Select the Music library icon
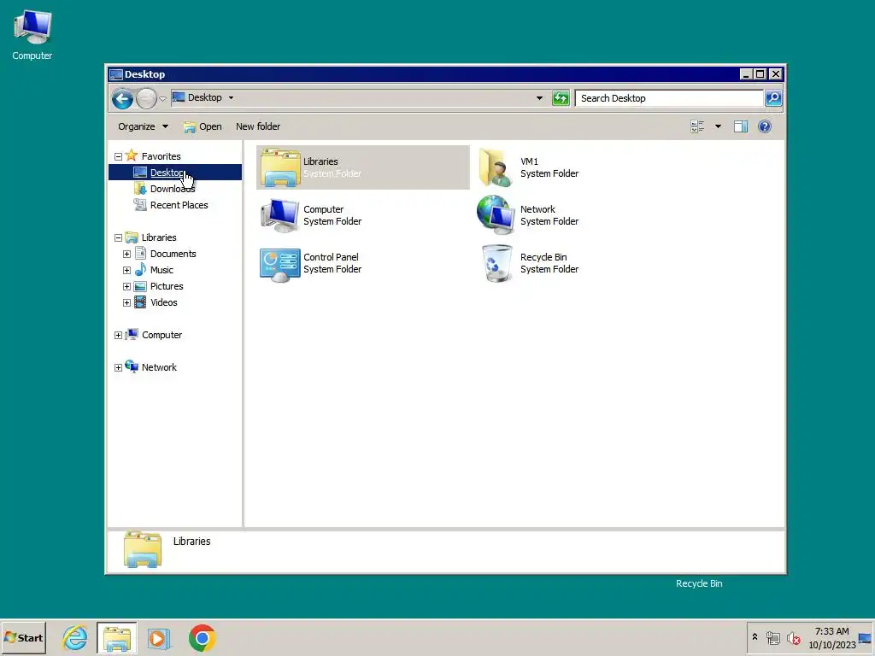Viewport: 875px width, 656px height. click(140, 269)
